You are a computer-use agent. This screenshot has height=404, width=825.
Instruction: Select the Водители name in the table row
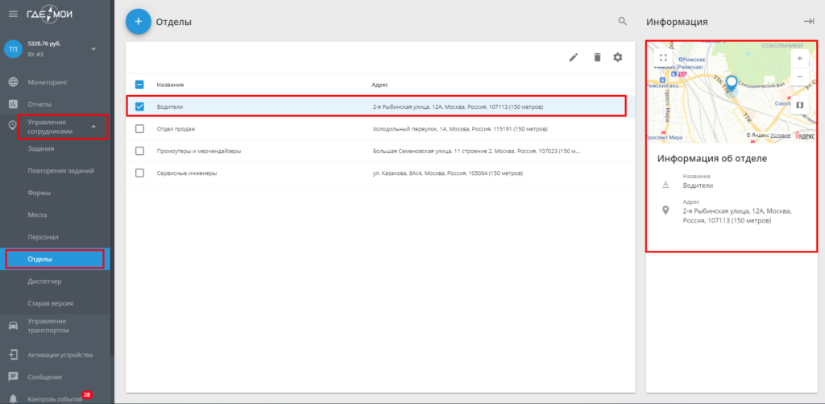pos(169,107)
